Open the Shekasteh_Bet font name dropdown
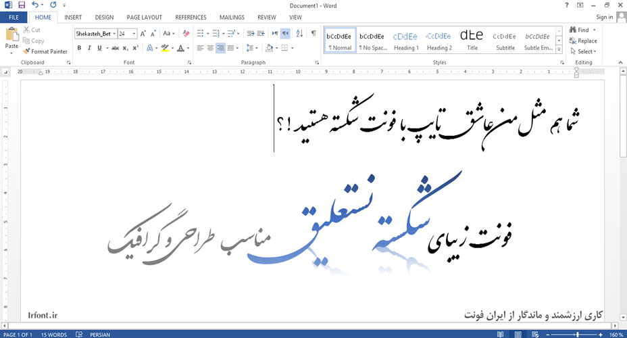Viewport: 627px width, 338px height. [x=115, y=33]
